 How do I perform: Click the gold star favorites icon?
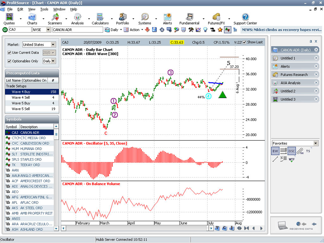(220, 30)
